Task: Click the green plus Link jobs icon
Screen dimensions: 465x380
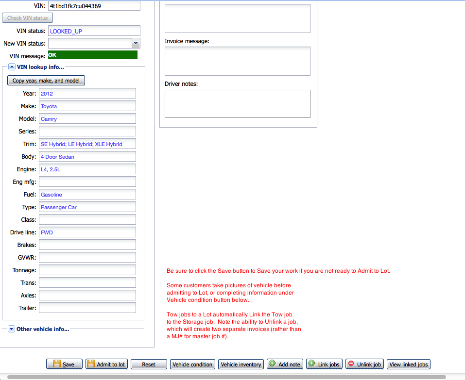Action: [311, 363]
